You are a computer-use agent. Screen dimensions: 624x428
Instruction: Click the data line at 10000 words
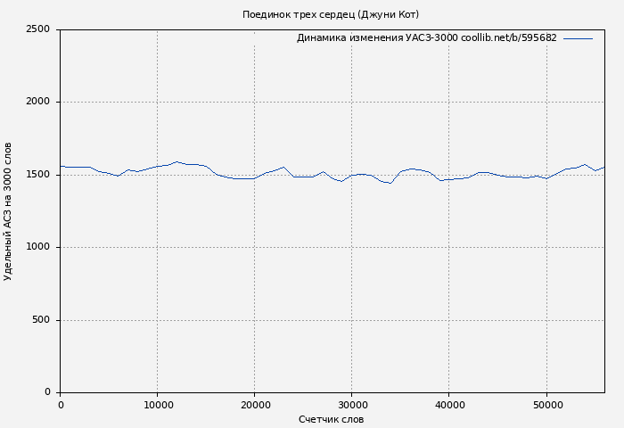[157, 166]
